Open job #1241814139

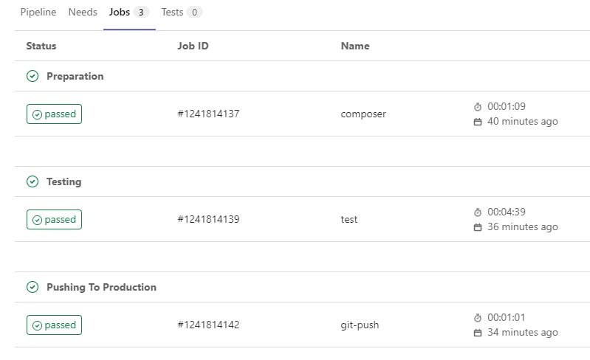pos(208,219)
